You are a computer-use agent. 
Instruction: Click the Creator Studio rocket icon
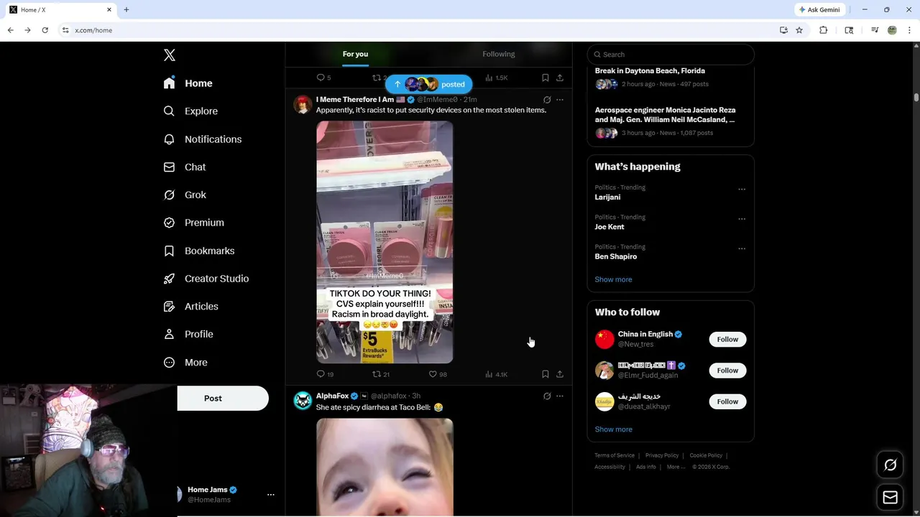pos(169,279)
